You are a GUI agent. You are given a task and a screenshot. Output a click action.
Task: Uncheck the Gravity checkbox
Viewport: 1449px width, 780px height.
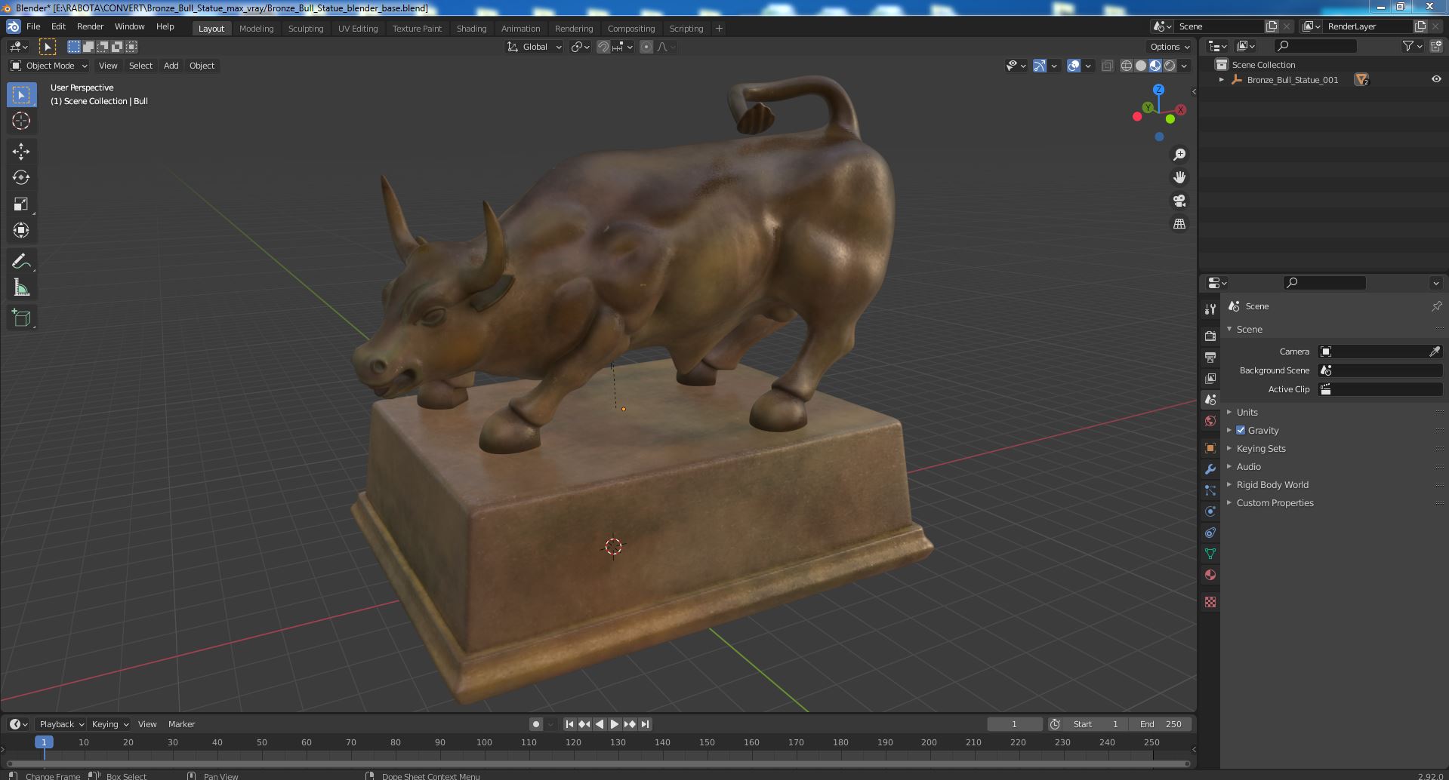(x=1241, y=430)
